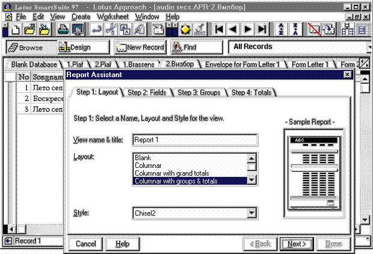Open Envelope for Form Letter 1 tab
Image resolution: width=373 pixels, height=254 pixels.
[242, 64]
